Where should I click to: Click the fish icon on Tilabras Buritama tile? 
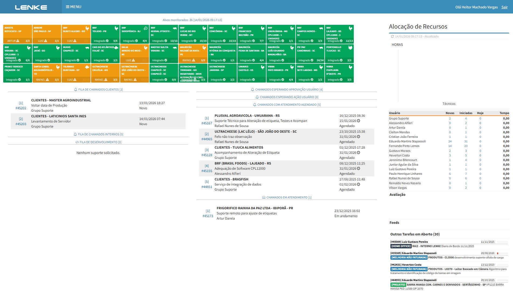tap(87, 67)
